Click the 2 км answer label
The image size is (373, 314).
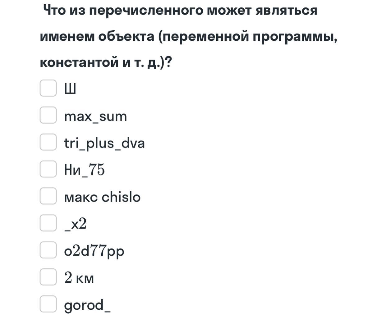[79, 278]
